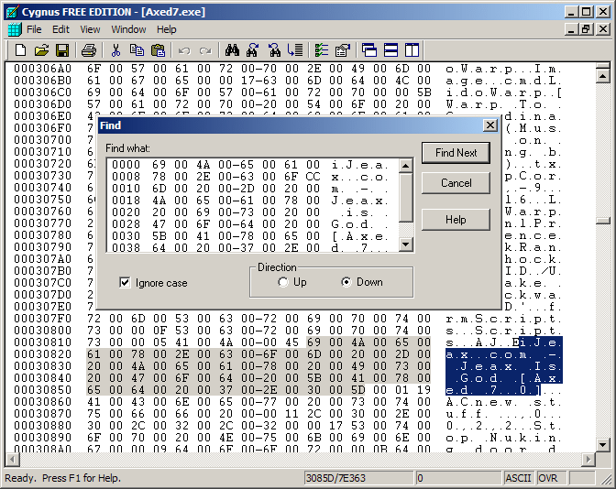The height and width of the screenshot is (489, 616).
Task: Click the ASCII indicator in status bar
Action: (518, 478)
